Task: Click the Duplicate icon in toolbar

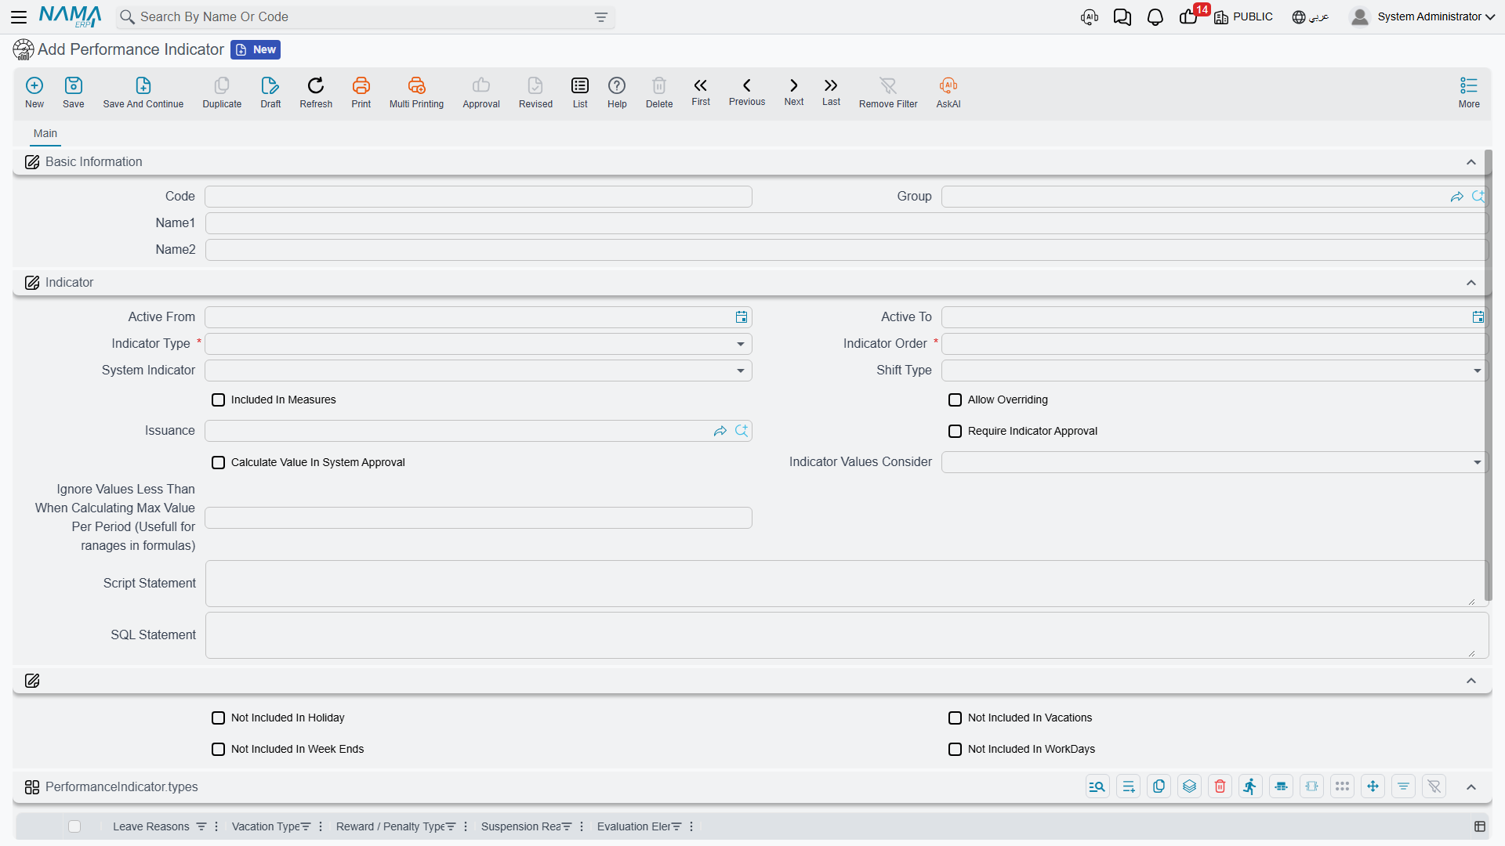Action: [x=222, y=85]
